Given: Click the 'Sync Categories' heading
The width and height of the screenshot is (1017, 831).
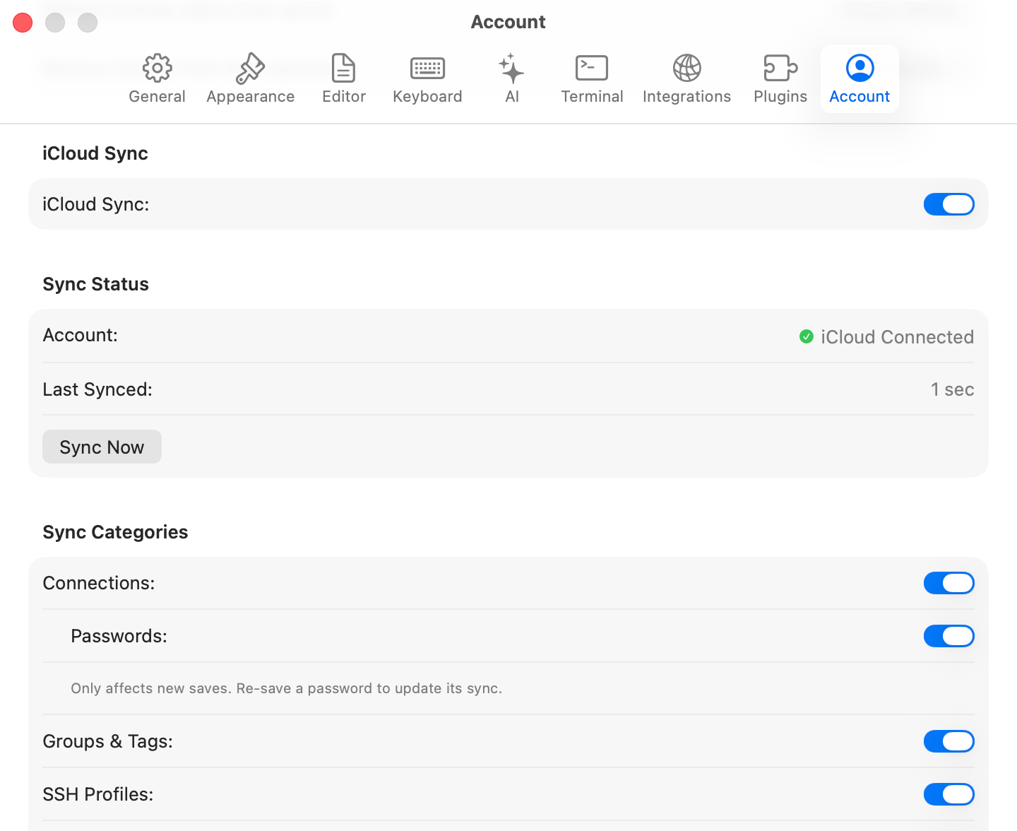Looking at the screenshot, I should click(x=115, y=532).
